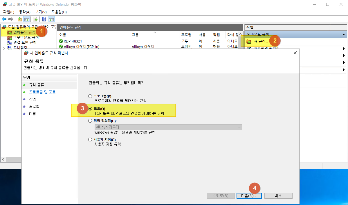348x205 pixels.
Task: Expand the 모니터링 tree node chevron
Action: [x=4, y=48]
